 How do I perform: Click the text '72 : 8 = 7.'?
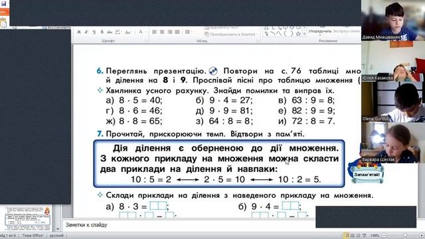pos(313,121)
